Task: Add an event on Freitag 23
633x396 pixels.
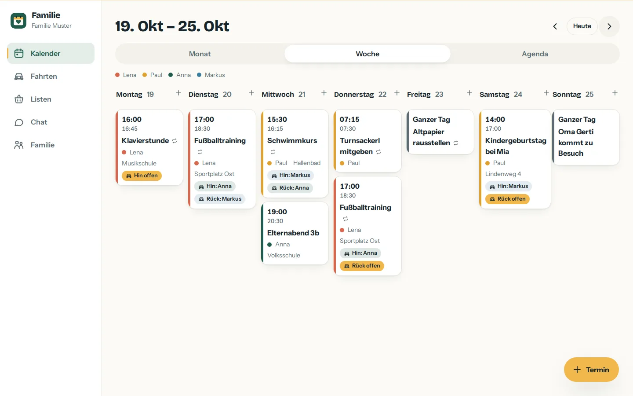Action: click(x=469, y=93)
